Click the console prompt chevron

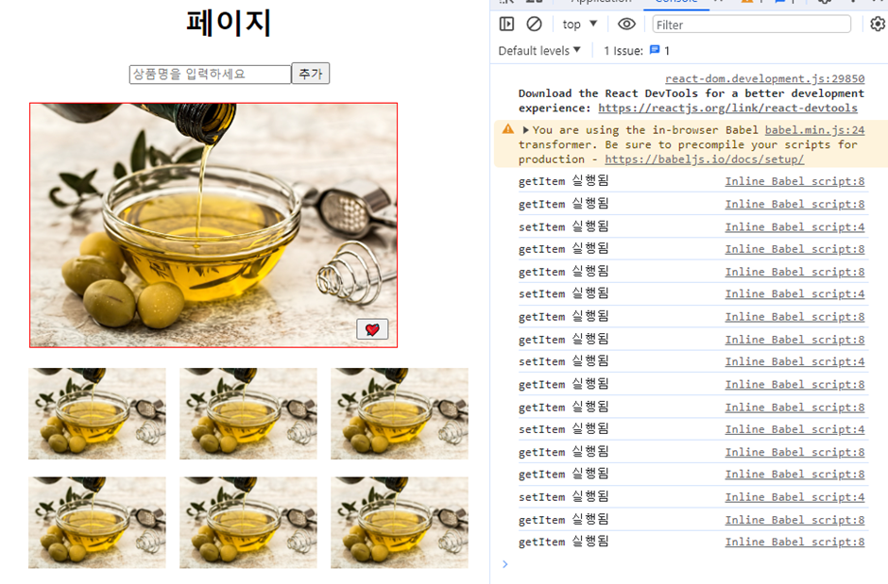click(x=504, y=564)
